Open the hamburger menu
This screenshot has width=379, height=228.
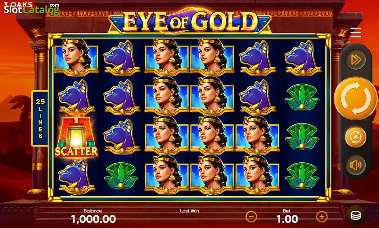(x=356, y=33)
